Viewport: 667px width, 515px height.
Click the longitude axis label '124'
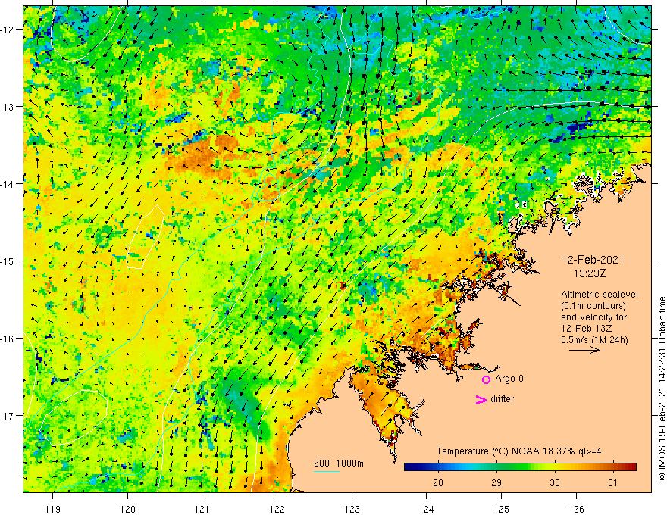point(426,509)
